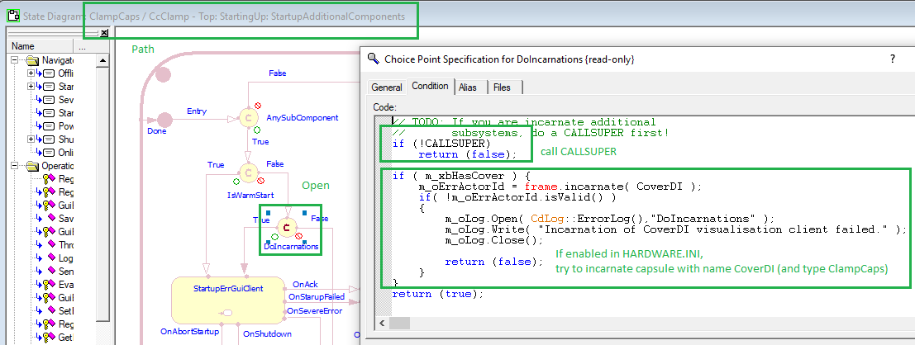Click the Entry transition label
The height and width of the screenshot is (345, 915).
click(x=197, y=111)
